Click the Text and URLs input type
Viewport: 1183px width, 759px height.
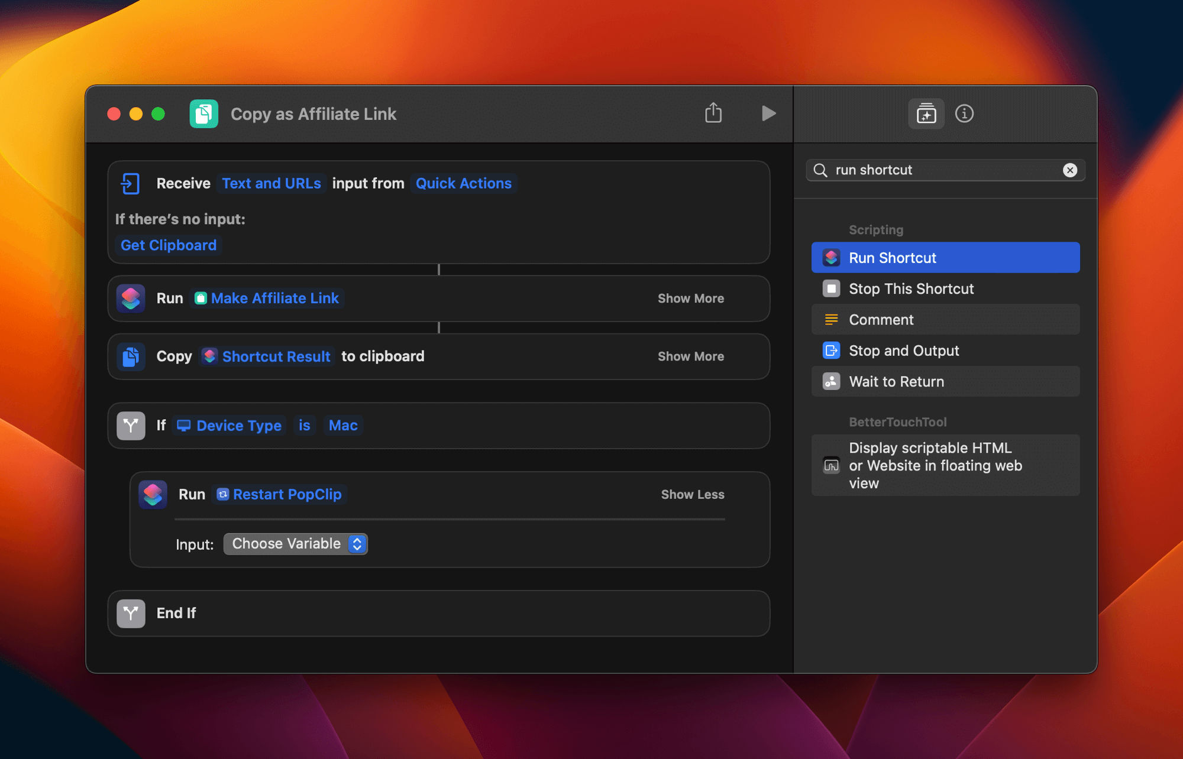point(271,183)
